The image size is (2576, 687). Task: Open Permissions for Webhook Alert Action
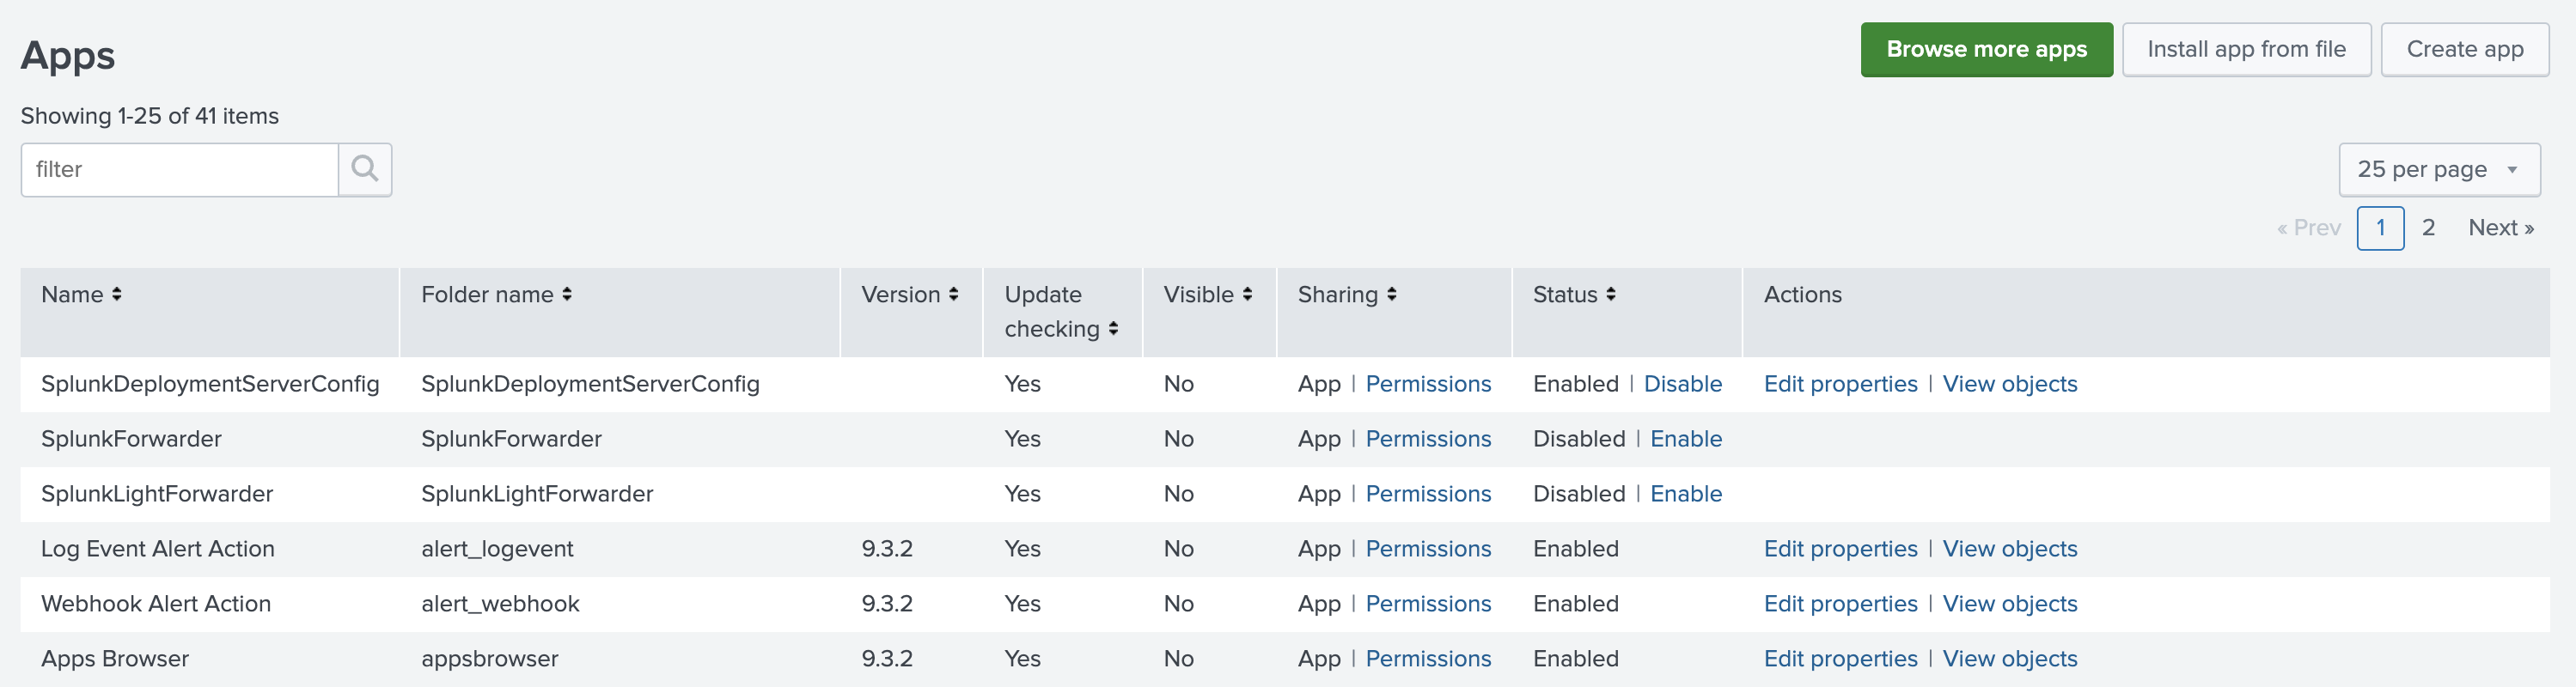pyautogui.click(x=1427, y=604)
